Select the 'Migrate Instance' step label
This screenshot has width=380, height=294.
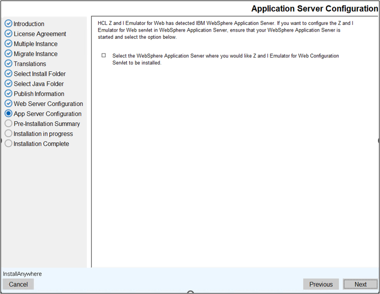tap(36, 54)
